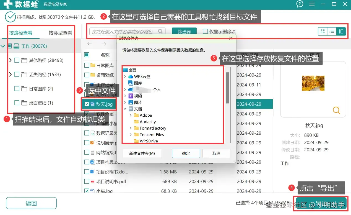Expand the 视频 folder node

[125, 96]
